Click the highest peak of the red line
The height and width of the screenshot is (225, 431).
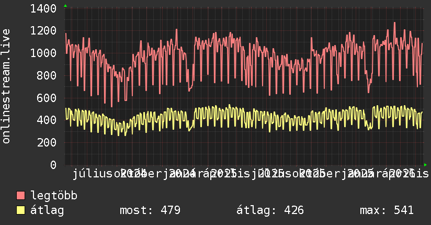click(x=394, y=23)
